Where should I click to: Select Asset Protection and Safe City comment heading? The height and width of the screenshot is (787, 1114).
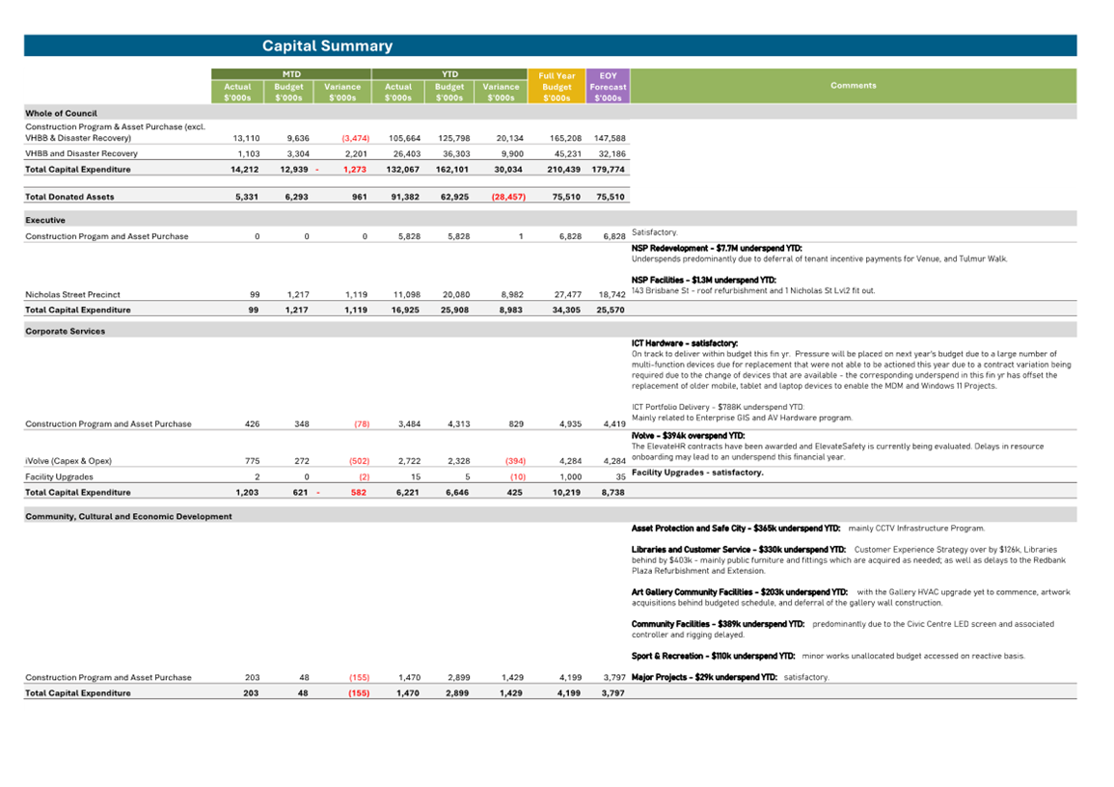pyautogui.click(x=735, y=529)
